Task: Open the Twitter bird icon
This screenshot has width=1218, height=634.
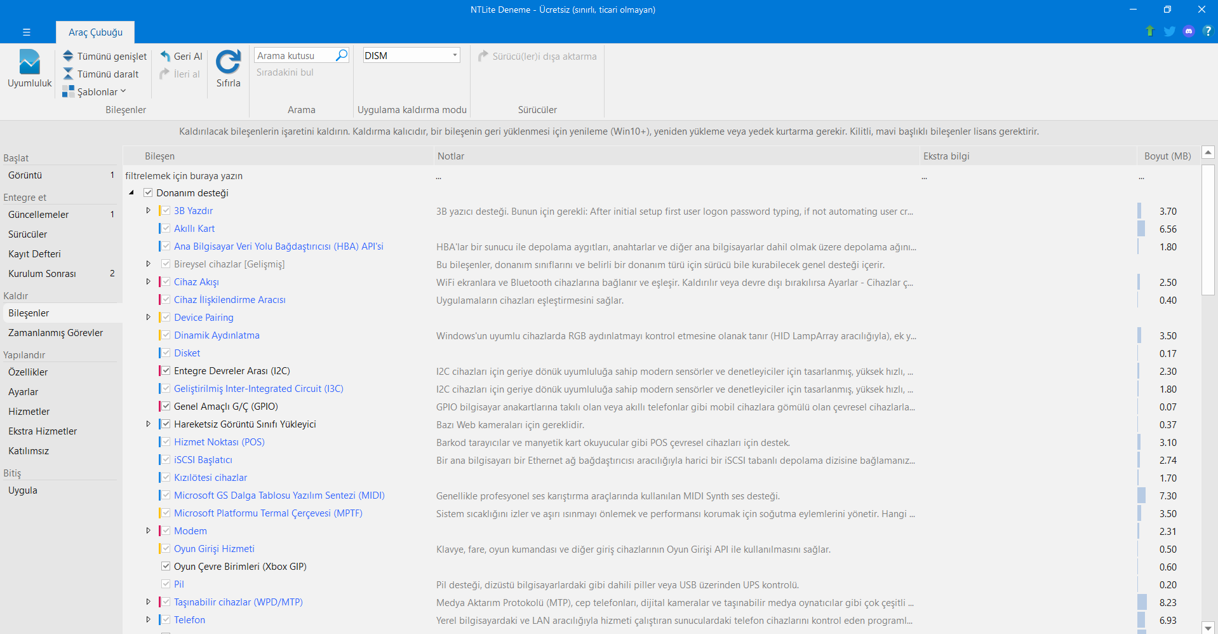Action: point(1169,31)
